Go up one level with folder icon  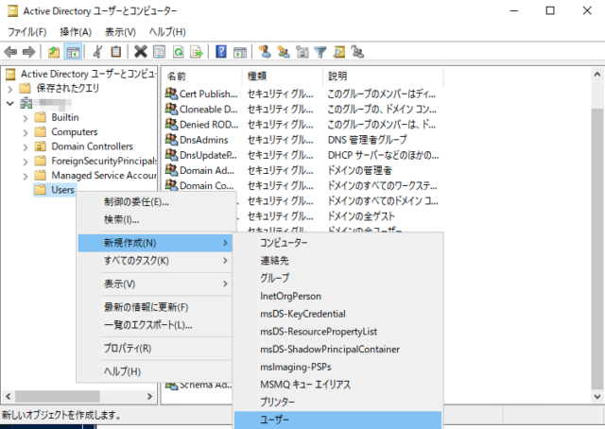(x=54, y=52)
